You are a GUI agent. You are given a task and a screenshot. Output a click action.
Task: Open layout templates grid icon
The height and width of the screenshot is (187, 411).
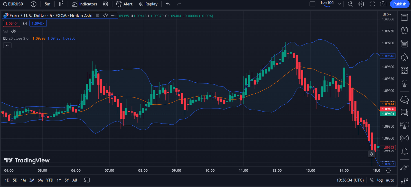click(x=105, y=4)
